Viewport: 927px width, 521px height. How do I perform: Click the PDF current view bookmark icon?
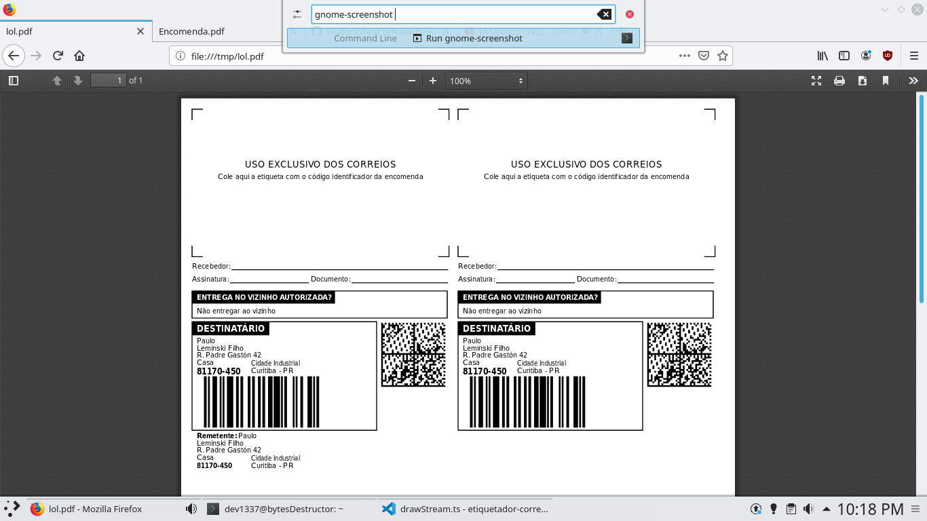(x=886, y=81)
